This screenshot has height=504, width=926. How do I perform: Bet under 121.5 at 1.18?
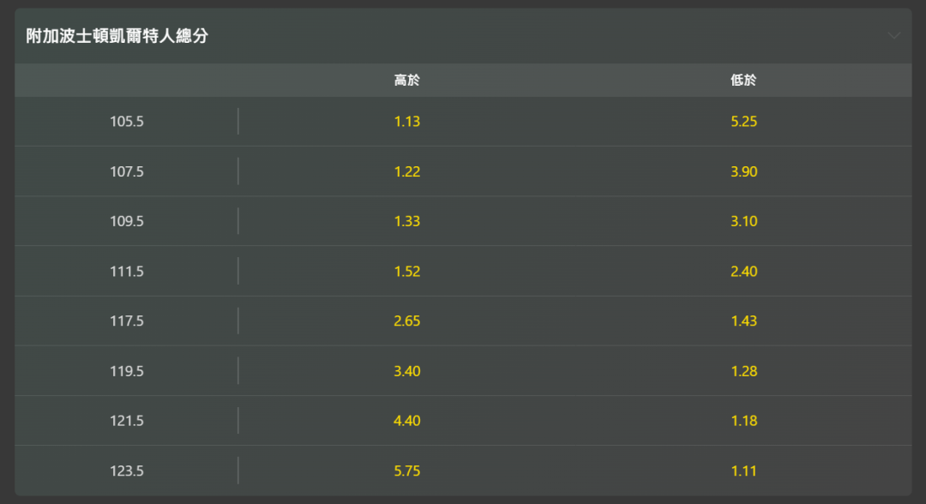click(744, 421)
